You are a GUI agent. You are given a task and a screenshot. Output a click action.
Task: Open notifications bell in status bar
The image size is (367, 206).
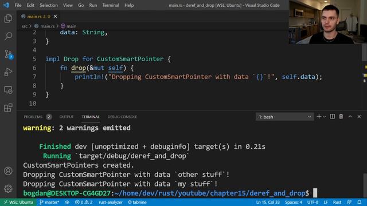point(360,202)
